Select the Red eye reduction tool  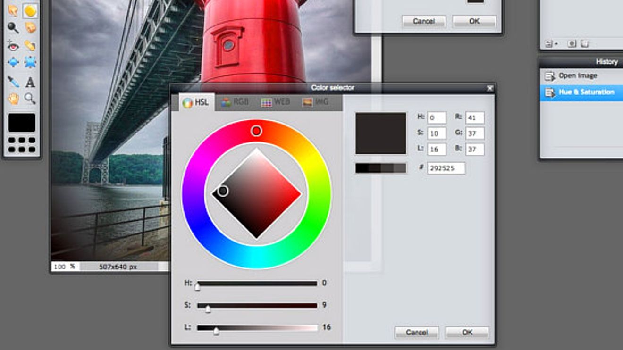[13, 45]
